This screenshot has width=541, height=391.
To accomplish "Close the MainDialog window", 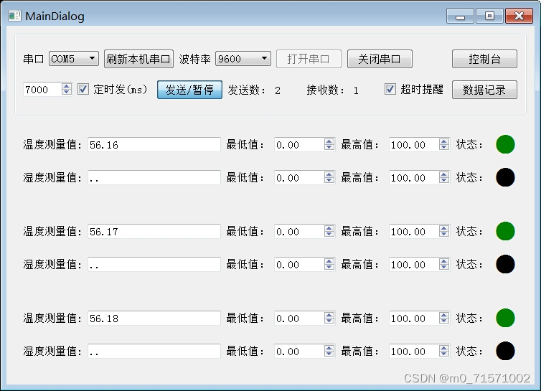I will (519, 16).
